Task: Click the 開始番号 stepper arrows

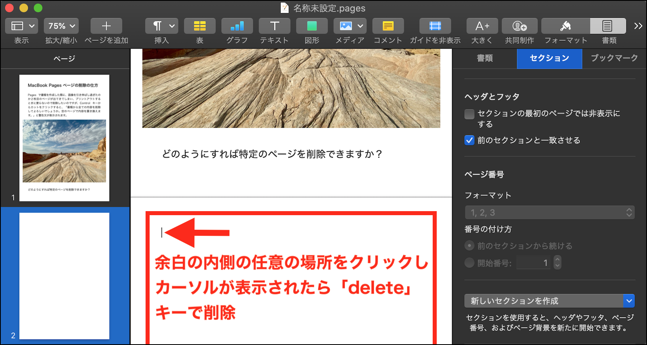Action: [558, 263]
